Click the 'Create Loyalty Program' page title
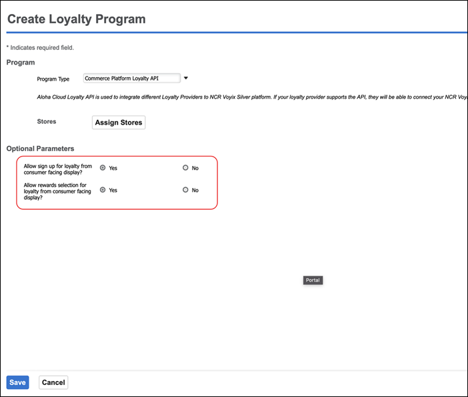This screenshot has height=397, width=468. pyautogui.click(x=76, y=19)
